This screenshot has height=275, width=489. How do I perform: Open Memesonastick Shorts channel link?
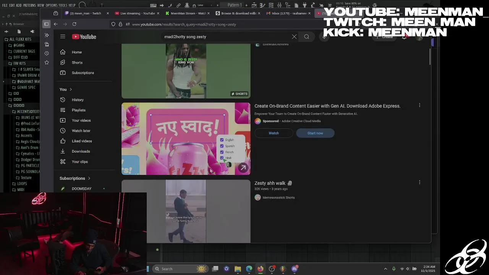pyautogui.click(x=279, y=197)
